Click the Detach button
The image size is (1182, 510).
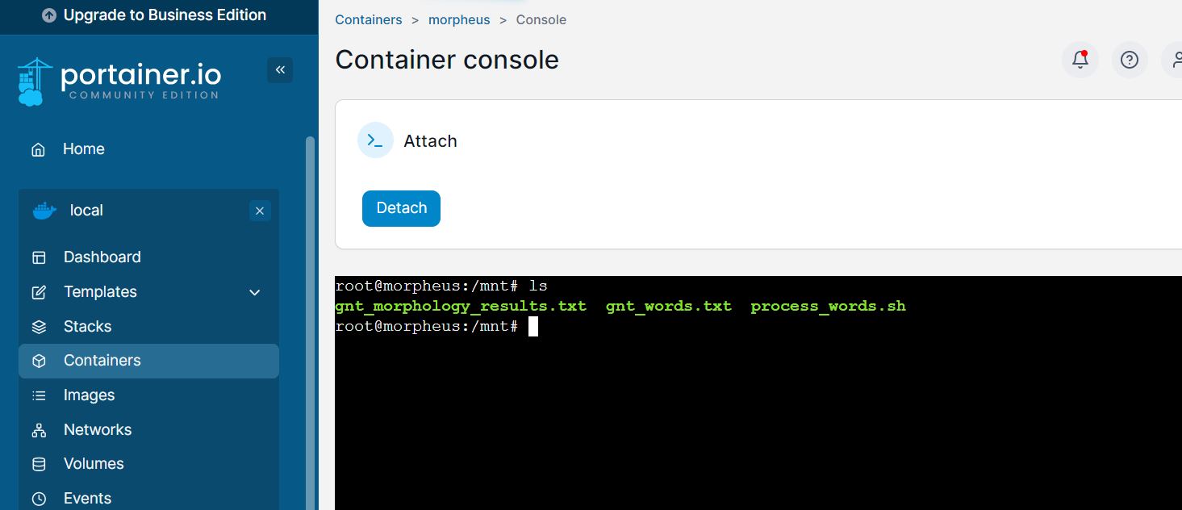click(401, 208)
